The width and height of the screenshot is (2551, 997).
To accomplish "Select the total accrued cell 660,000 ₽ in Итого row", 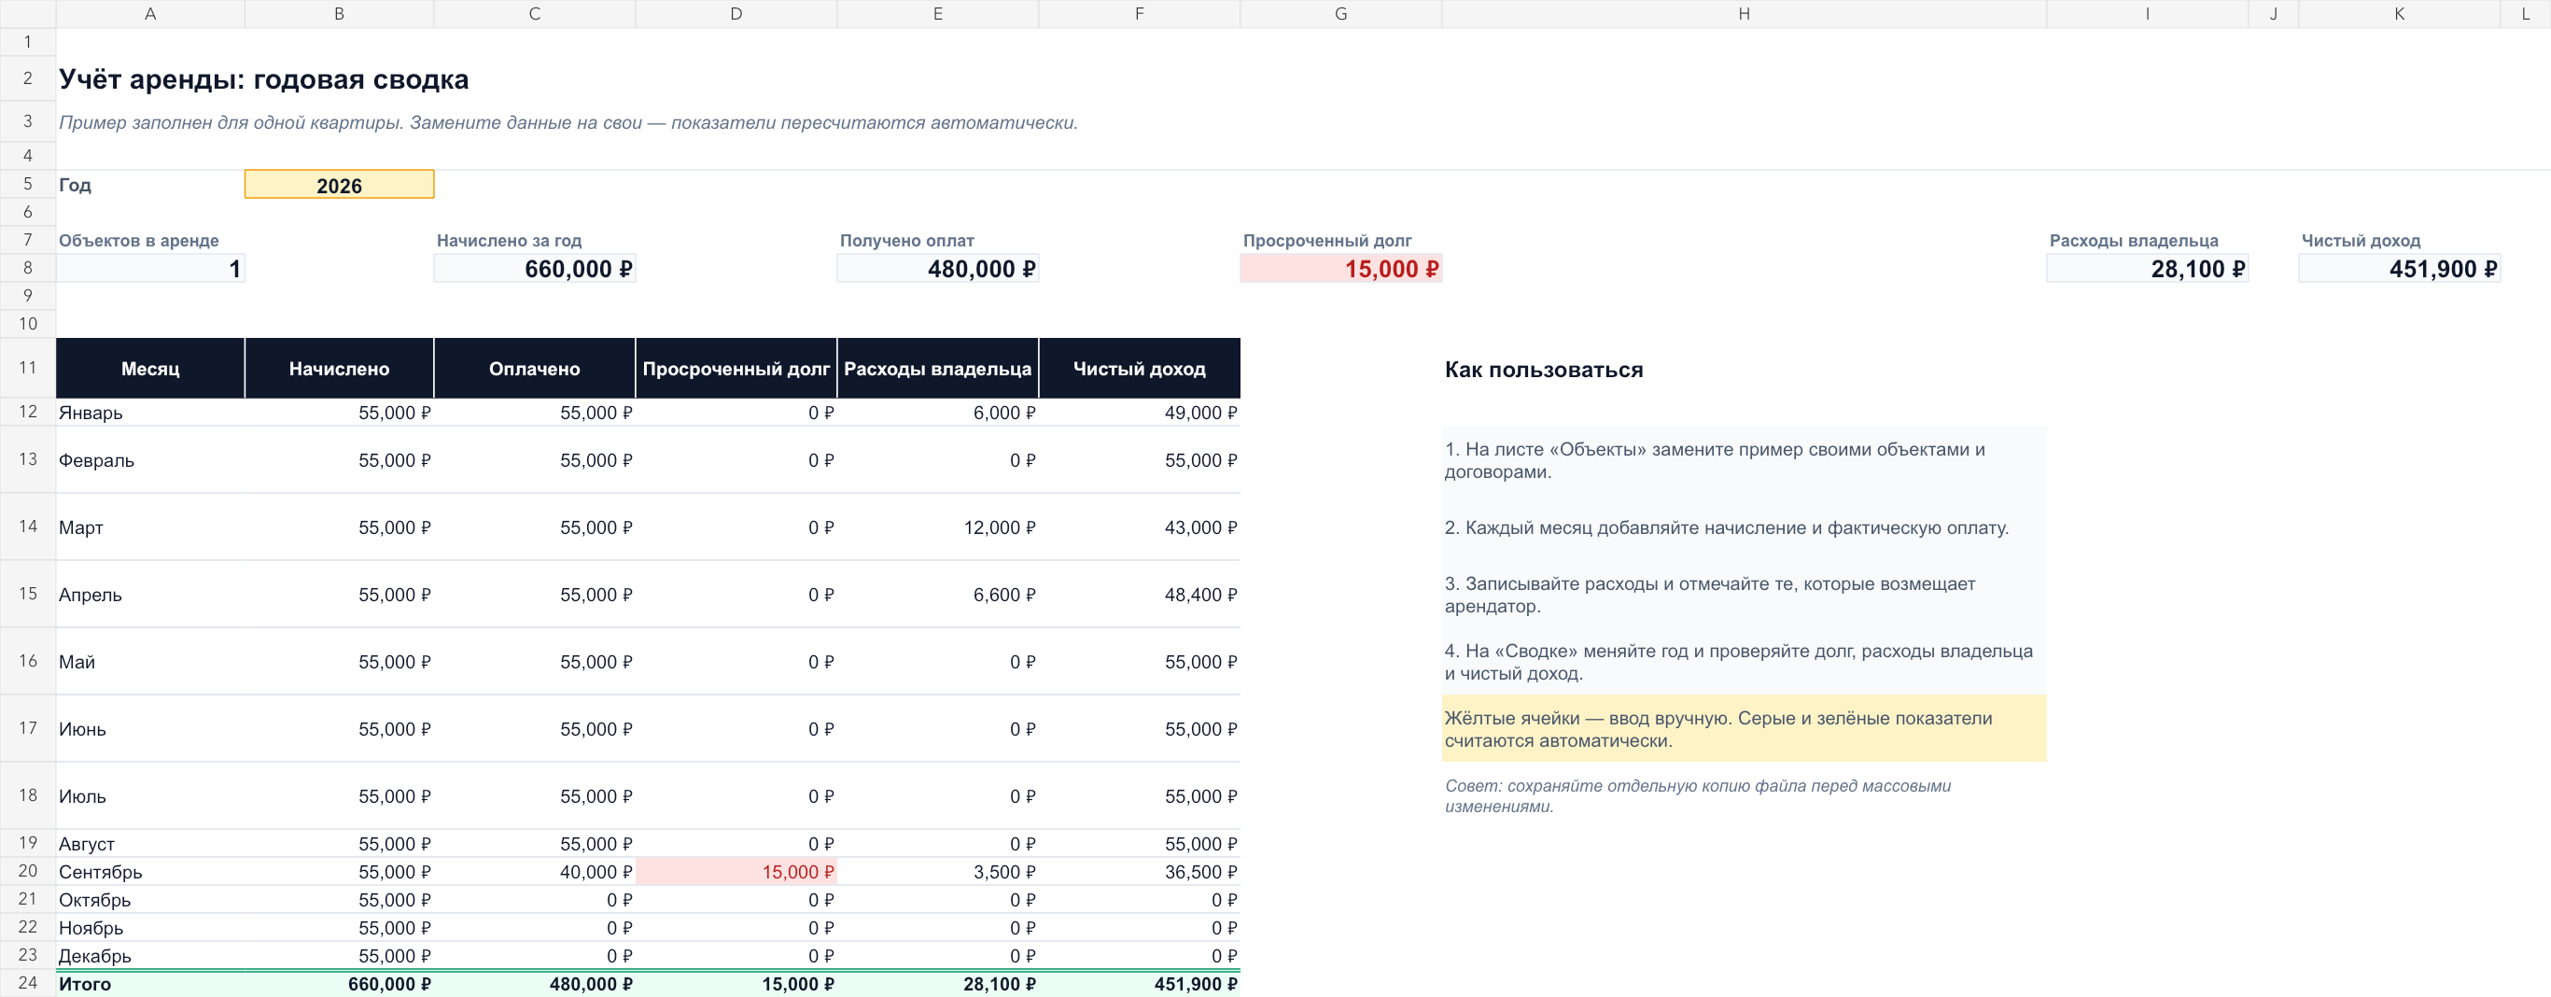I will [x=339, y=984].
